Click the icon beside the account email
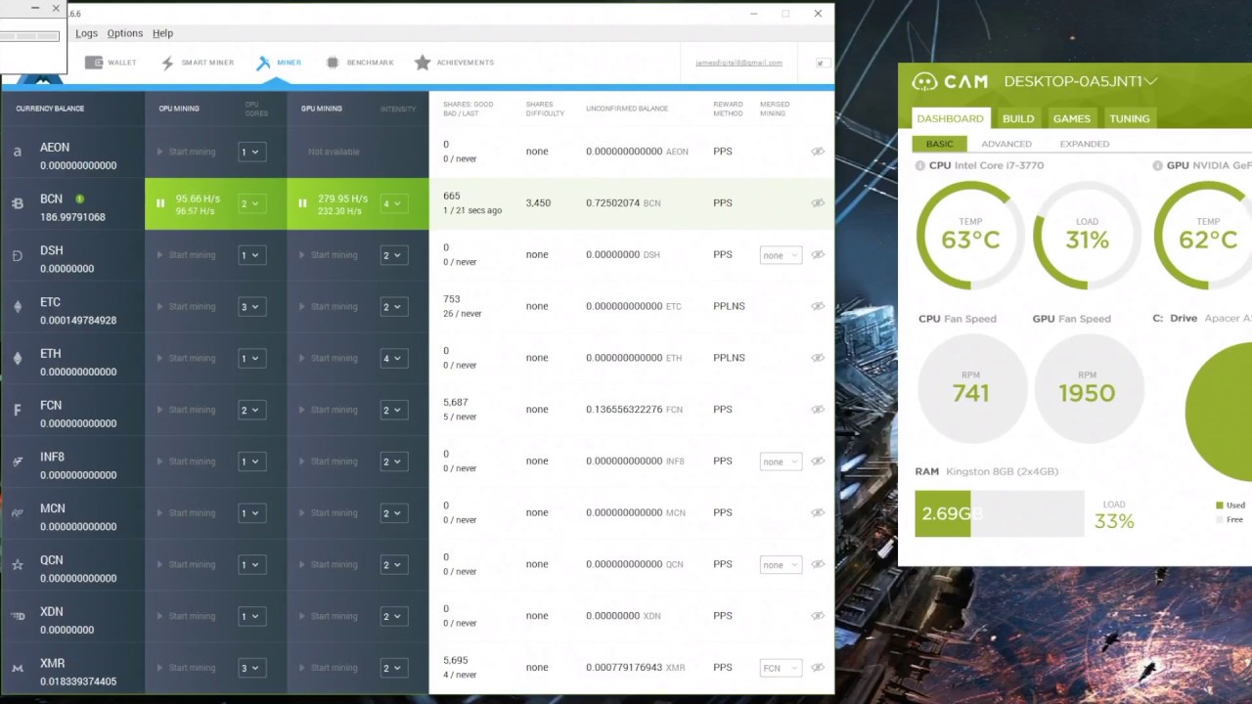 click(823, 63)
